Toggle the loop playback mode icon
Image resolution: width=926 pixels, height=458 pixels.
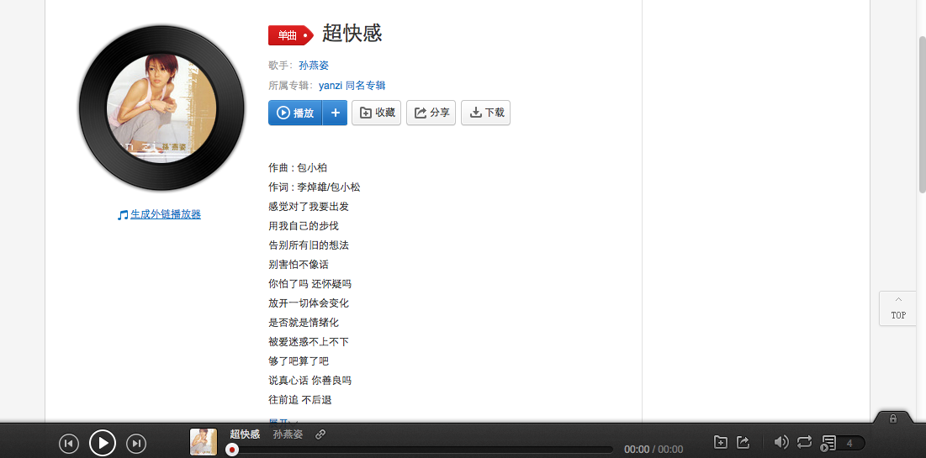[x=804, y=442]
